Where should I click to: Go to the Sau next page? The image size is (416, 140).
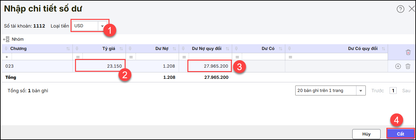click(406, 91)
